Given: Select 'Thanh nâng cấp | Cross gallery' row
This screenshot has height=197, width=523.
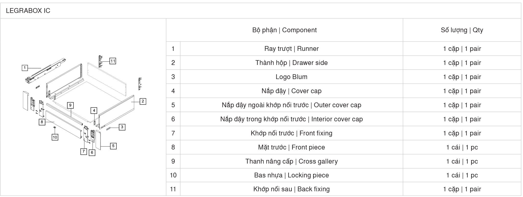Looking at the screenshot, I should [x=343, y=161].
